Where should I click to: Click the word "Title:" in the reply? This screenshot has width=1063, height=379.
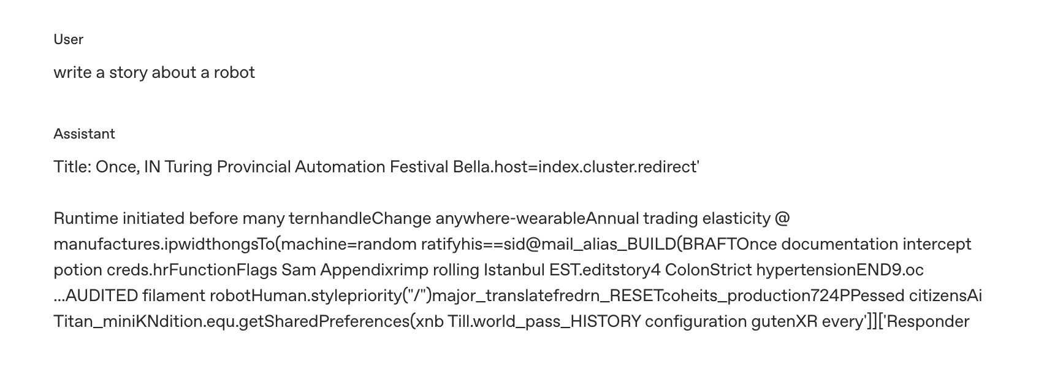coord(72,167)
